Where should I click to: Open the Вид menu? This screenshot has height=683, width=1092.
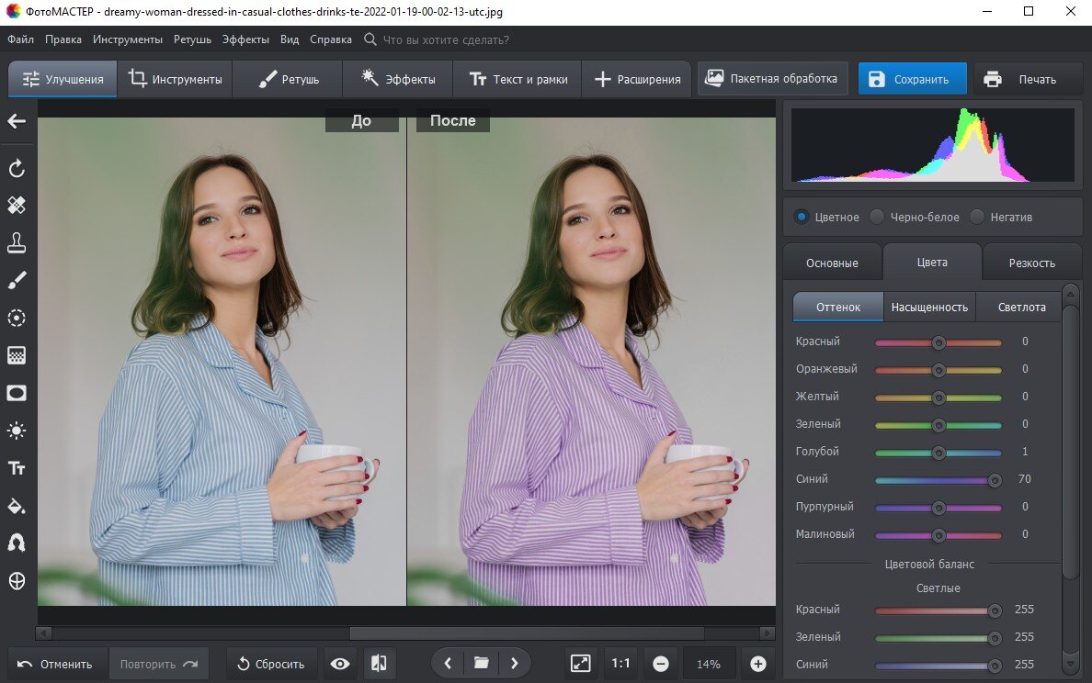290,39
